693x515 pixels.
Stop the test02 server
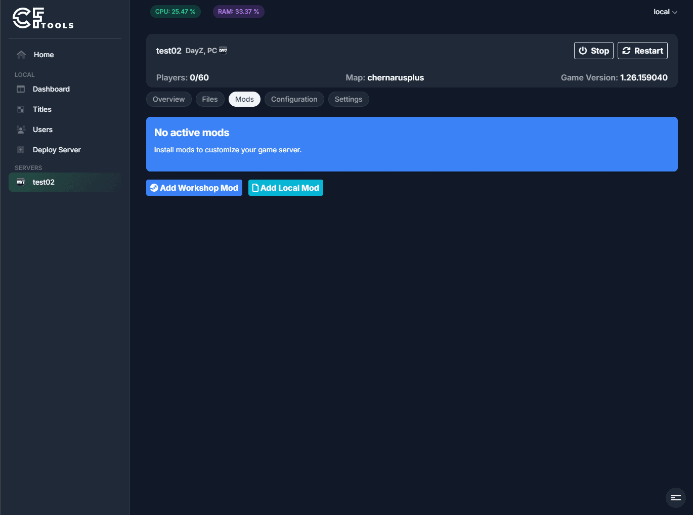click(594, 51)
